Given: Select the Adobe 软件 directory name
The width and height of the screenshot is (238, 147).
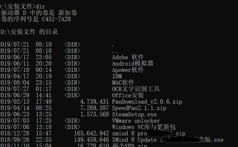Looking at the screenshot, I should tap(128, 57).
